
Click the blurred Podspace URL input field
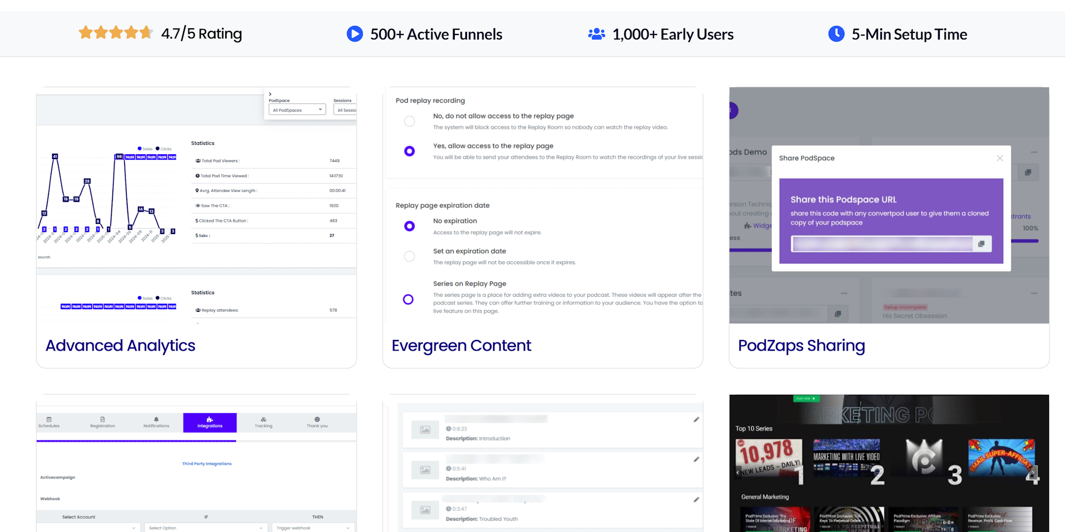tap(882, 244)
